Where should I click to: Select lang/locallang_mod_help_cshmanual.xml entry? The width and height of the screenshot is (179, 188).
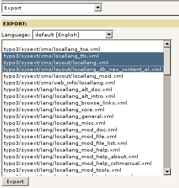tap(83, 163)
